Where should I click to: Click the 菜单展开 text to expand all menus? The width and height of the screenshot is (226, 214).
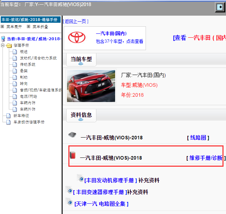[14, 27]
